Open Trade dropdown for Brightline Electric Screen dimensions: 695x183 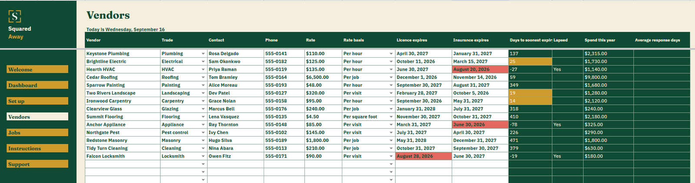tap(203, 62)
